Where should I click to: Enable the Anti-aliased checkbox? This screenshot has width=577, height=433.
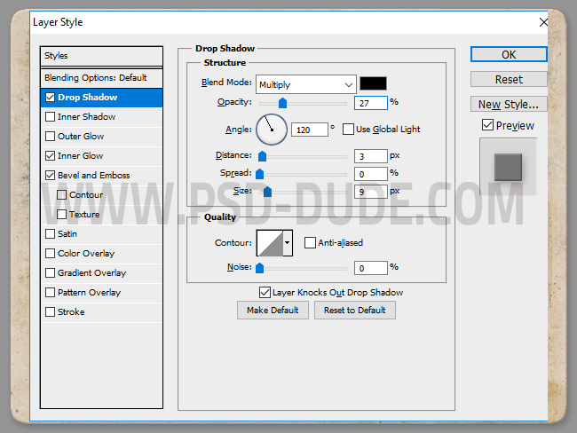pyautogui.click(x=310, y=243)
